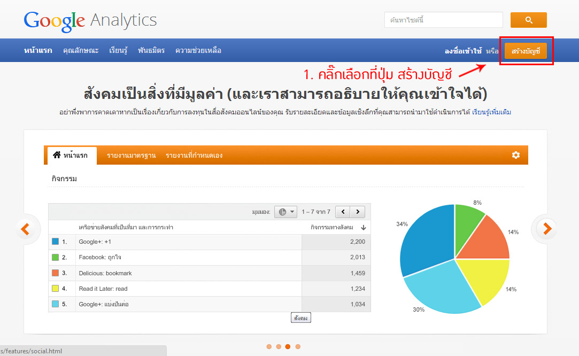
Task: Click the กิจกรรมทางสังคม column header
Action: pos(331,227)
